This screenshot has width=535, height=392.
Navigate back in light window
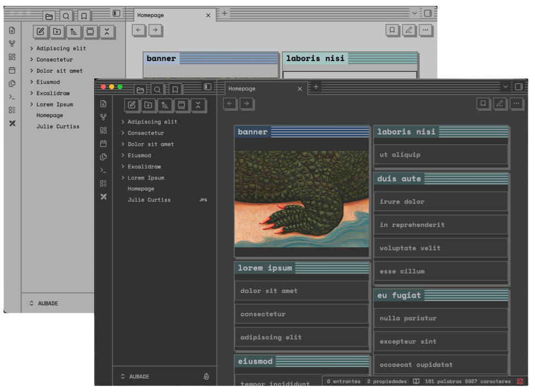coord(139,30)
